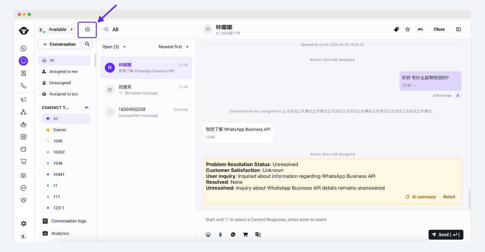Click the search icon beside Conversation button
Screen dimensions: 485x252
click(x=87, y=44)
